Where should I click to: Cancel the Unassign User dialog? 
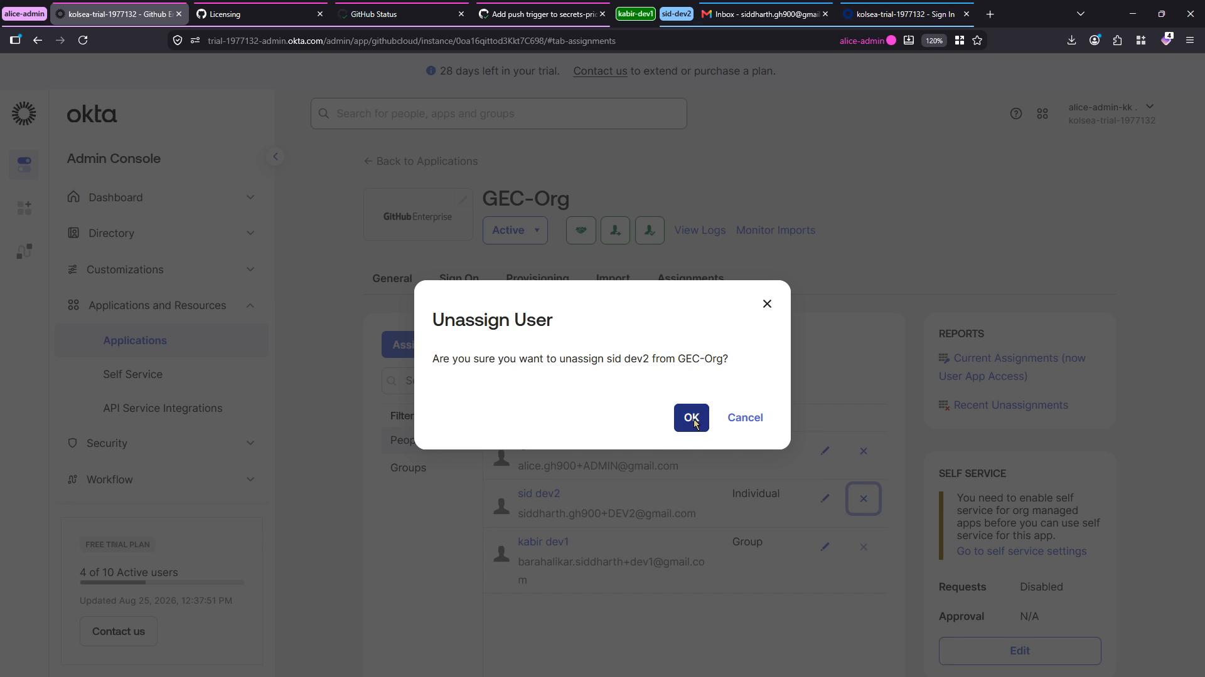745,417
